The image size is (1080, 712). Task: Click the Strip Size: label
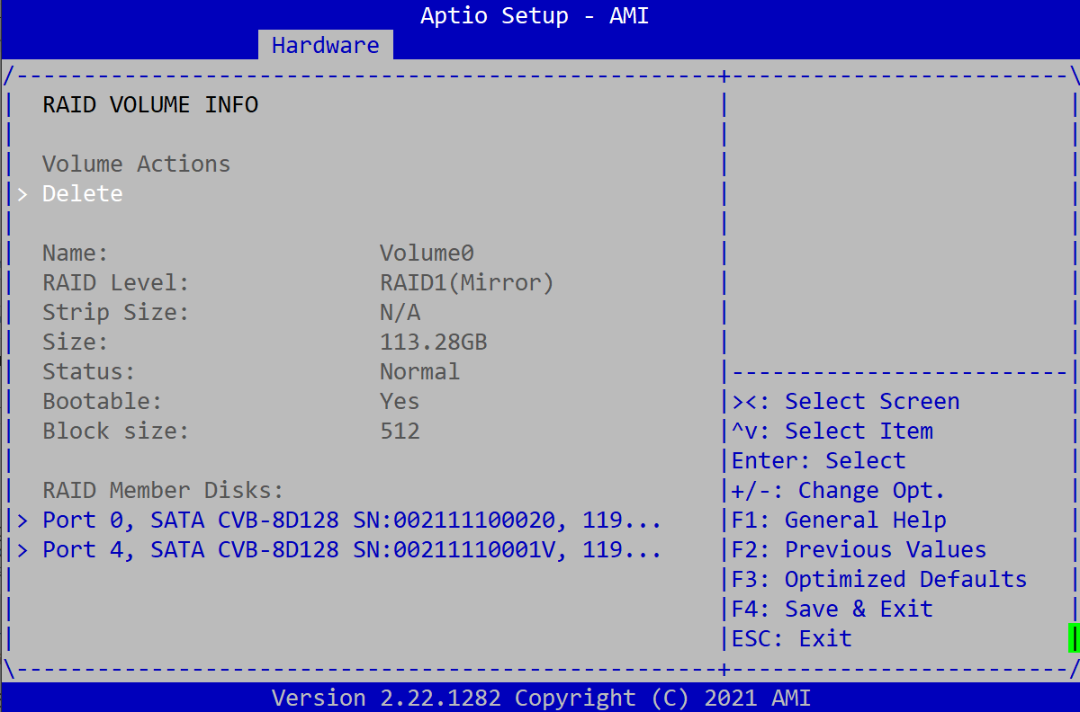tap(116, 312)
